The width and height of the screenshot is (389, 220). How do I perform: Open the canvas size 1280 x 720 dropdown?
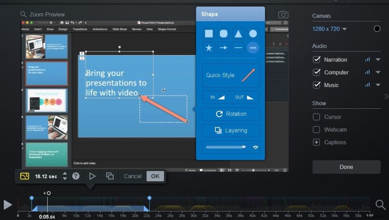(x=329, y=28)
